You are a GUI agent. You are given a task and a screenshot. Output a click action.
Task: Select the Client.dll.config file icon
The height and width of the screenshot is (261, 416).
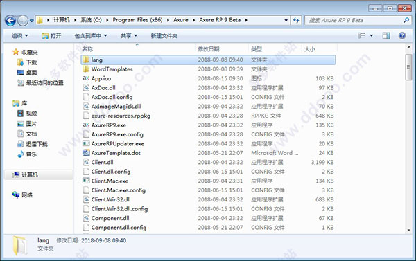[86, 172]
